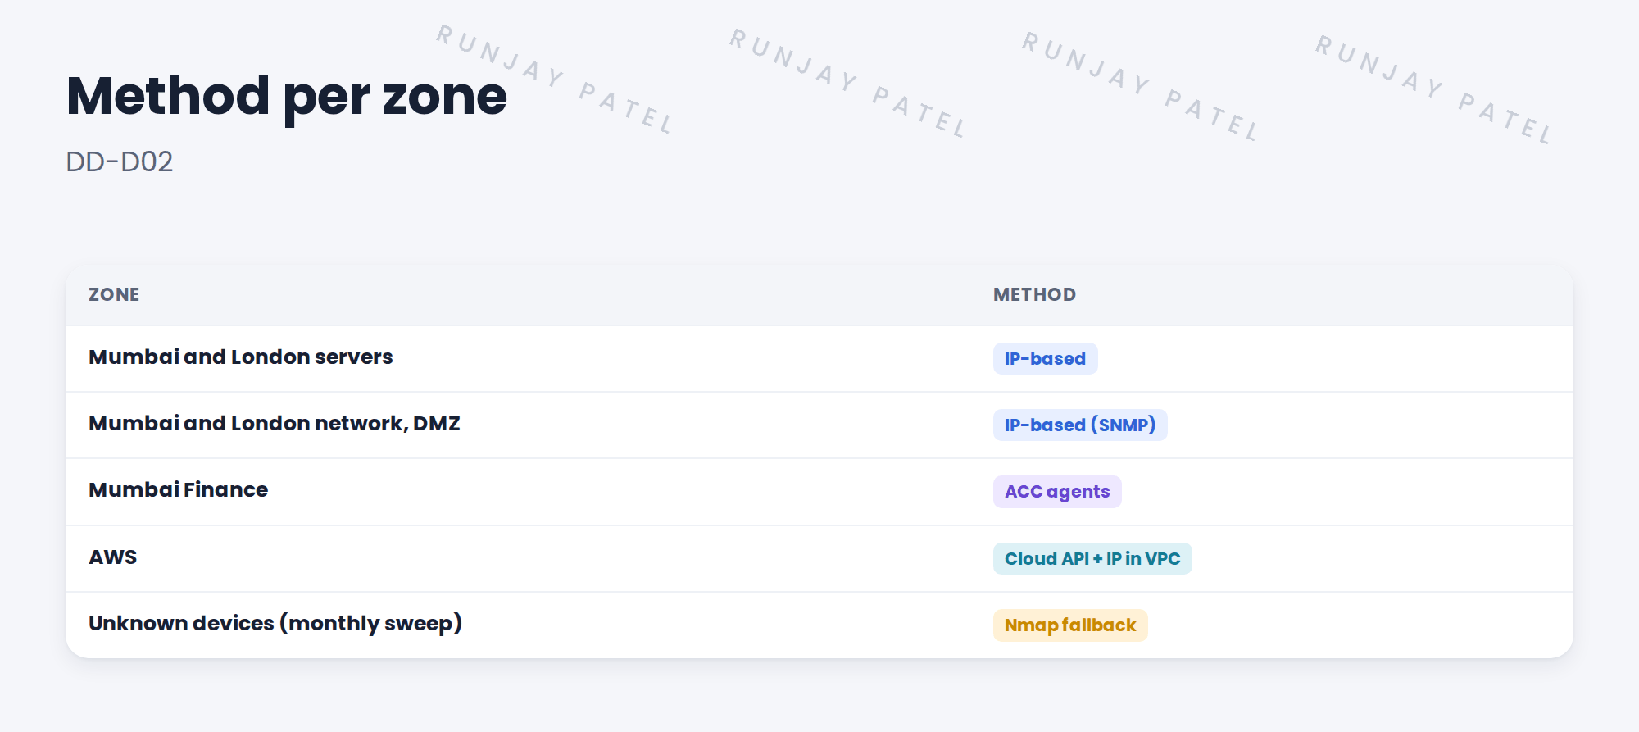Click the Method per zone title
This screenshot has width=1639, height=732.
click(x=287, y=97)
